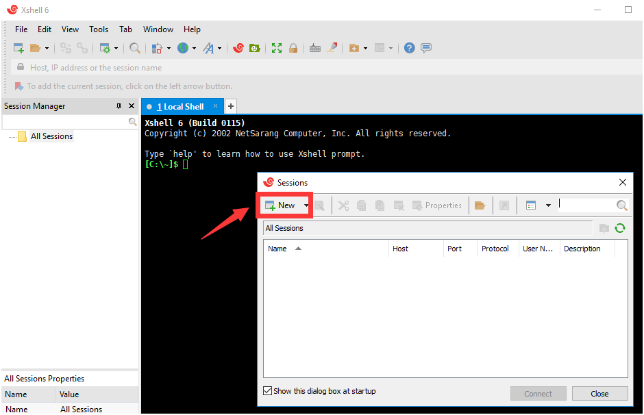Screen dimensions: 644x415
Task: Click greyed shortcut arrow icon in Sessions dialog
Action: (504, 205)
